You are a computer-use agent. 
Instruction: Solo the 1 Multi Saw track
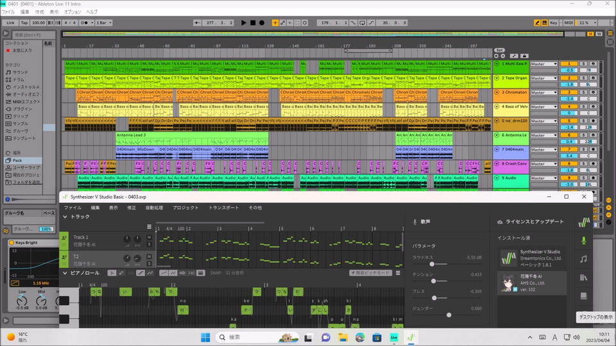tap(584, 64)
